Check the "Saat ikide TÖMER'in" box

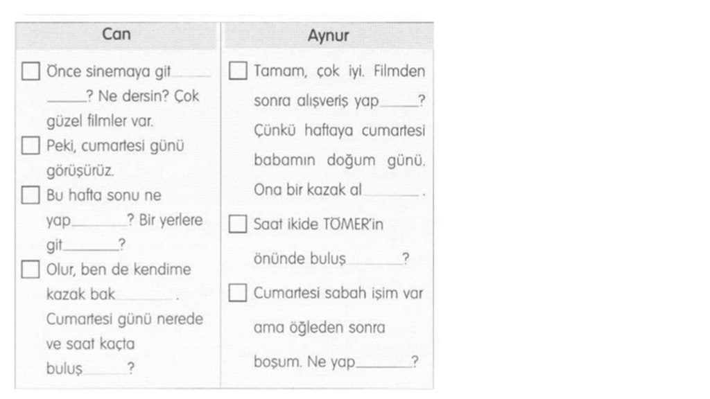pos(238,224)
